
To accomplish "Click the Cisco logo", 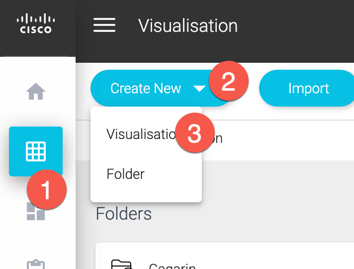I will (36, 24).
